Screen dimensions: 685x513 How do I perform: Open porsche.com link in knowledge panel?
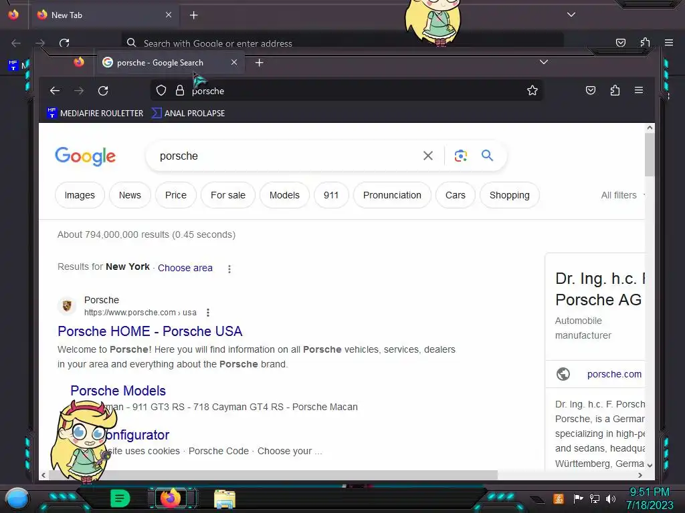[x=614, y=374]
